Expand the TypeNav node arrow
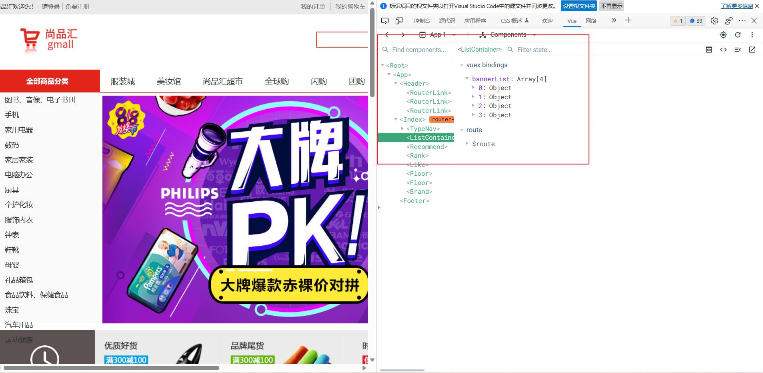This screenshot has height=373, width=763. click(x=402, y=128)
